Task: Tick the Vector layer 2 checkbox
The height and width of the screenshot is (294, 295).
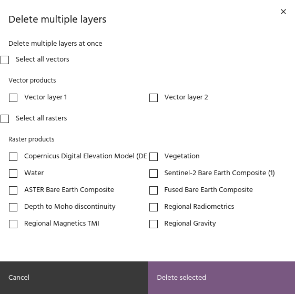Action: click(x=154, y=98)
